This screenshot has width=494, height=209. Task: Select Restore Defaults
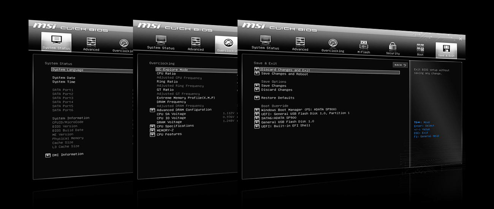pyautogui.click(x=278, y=98)
